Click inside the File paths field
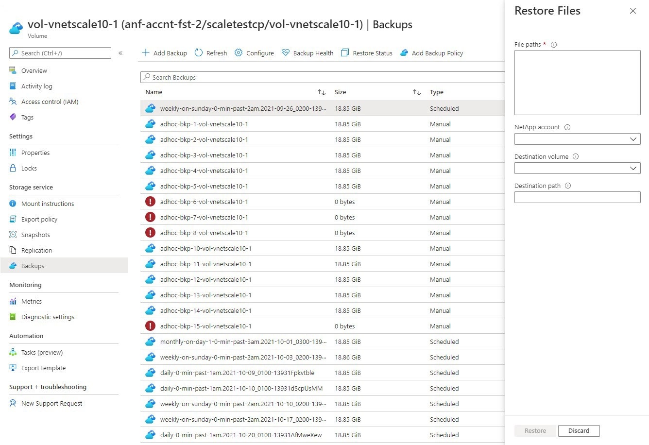Viewport: 649px width, 445px height. click(x=577, y=83)
